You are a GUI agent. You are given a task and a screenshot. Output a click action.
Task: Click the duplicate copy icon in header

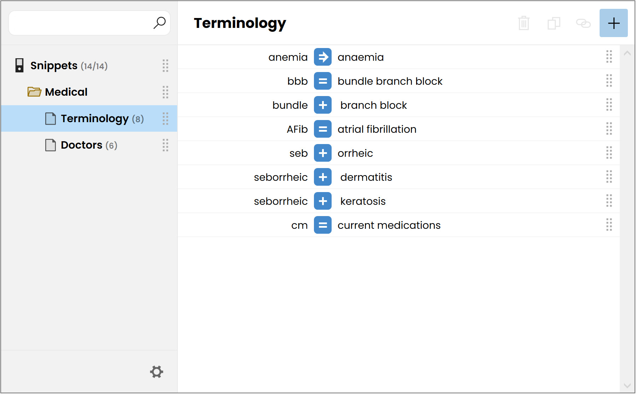tap(554, 23)
